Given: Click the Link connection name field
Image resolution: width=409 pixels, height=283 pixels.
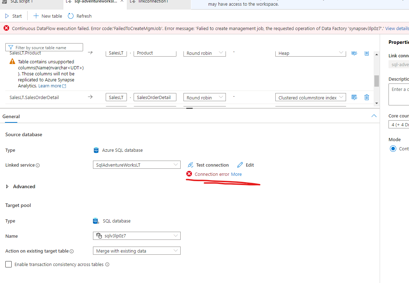Looking at the screenshot, I should click(399, 64).
